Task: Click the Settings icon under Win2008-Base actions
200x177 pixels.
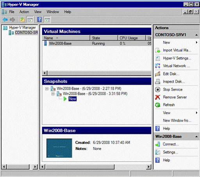Action: [158, 152]
